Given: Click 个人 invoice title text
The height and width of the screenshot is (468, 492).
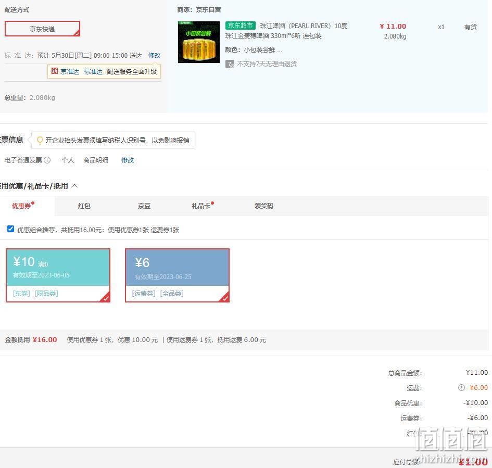Looking at the screenshot, I should (68, 160).
